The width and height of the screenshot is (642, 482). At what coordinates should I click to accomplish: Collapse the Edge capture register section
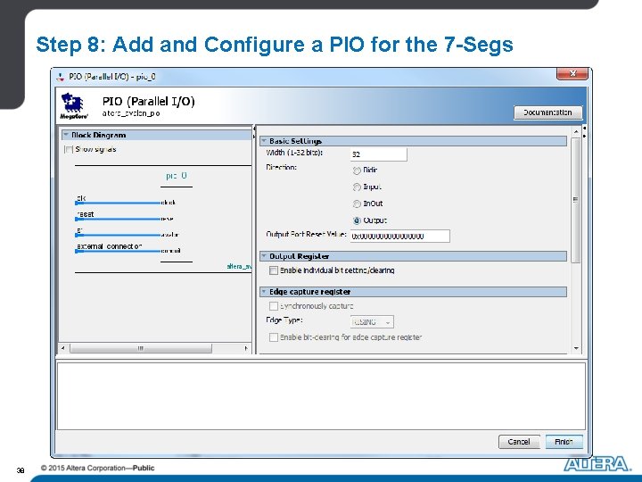coord(264,292)
